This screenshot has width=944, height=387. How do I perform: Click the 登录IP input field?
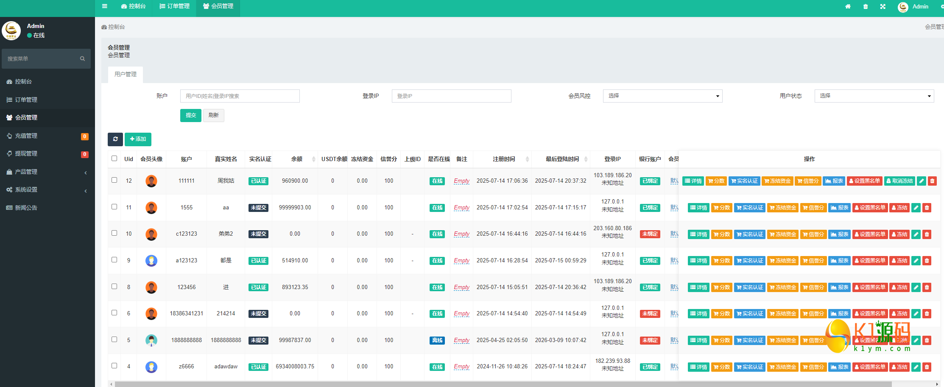tap(451, 96)
